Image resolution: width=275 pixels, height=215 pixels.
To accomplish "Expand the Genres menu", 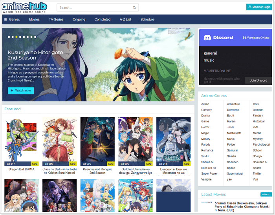I will 14,20.
